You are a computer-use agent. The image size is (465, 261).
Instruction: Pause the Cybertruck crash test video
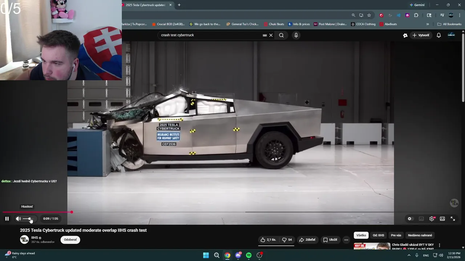coord(7,219)
